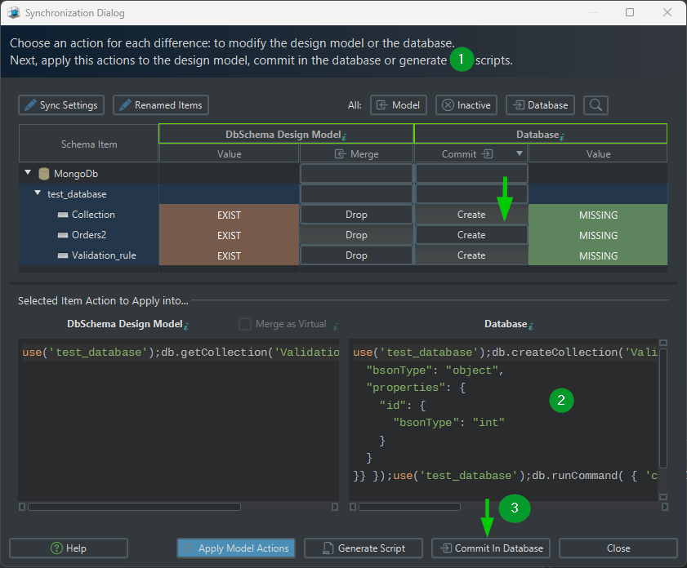Select the Validation_rule row icon
This screenshot has height=568, width=687.
click(x=63, y=255)
